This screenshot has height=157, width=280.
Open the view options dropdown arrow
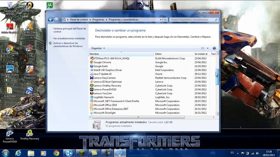(x=207, y=48)
